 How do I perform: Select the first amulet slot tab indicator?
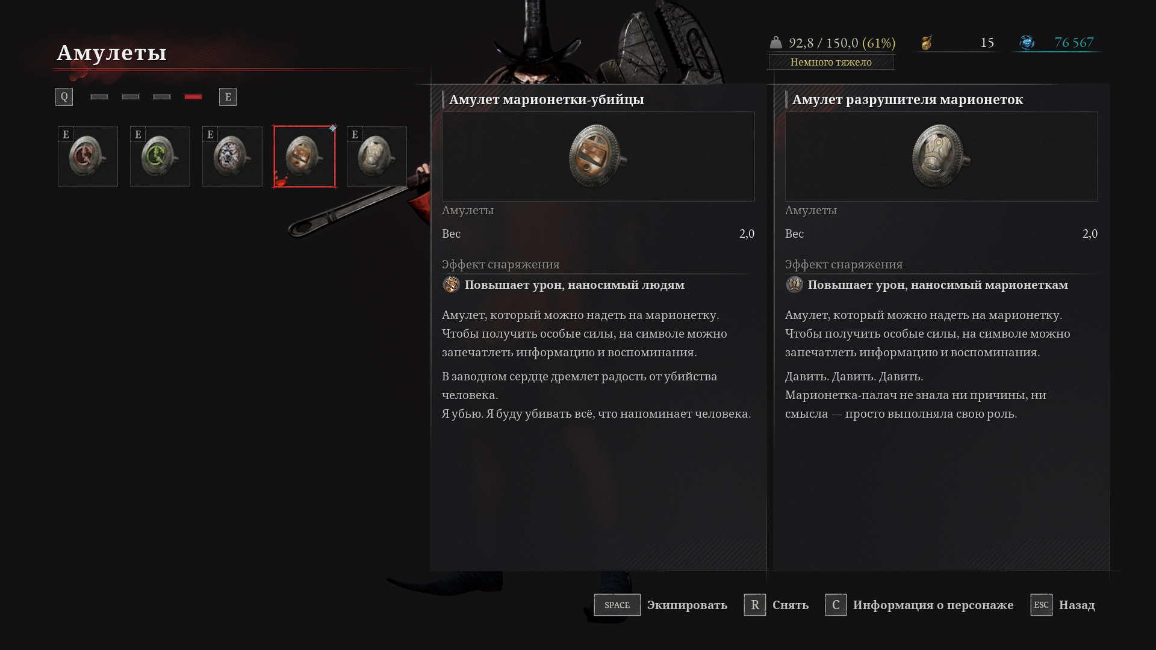coord(99,97)
